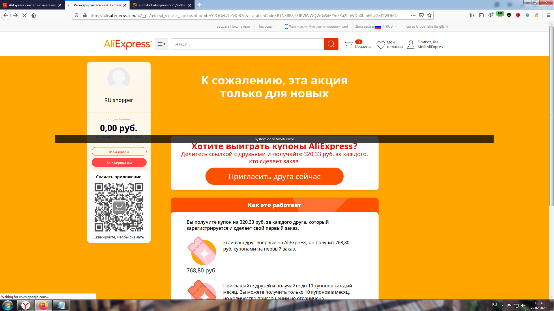This screenshot has width=554, height=311.
Task: Stop loading the current page
Action: 25,15
